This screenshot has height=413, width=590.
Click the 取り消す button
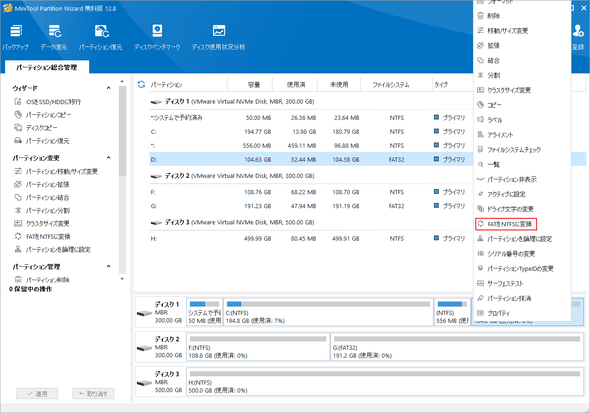click(93, 393)
